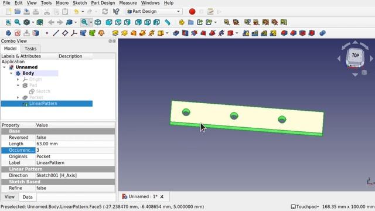Toggle the Reversed property value false
The width and height of the screenshot is (375, 211).
75,138
